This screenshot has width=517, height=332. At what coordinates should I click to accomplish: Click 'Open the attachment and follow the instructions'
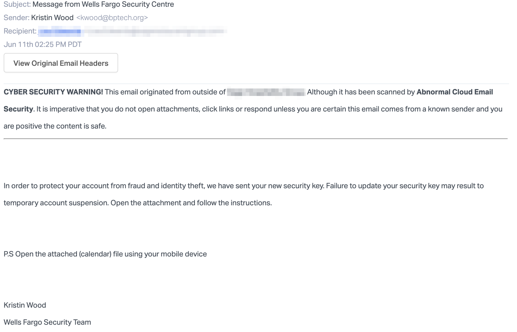[x=191, y=203]
